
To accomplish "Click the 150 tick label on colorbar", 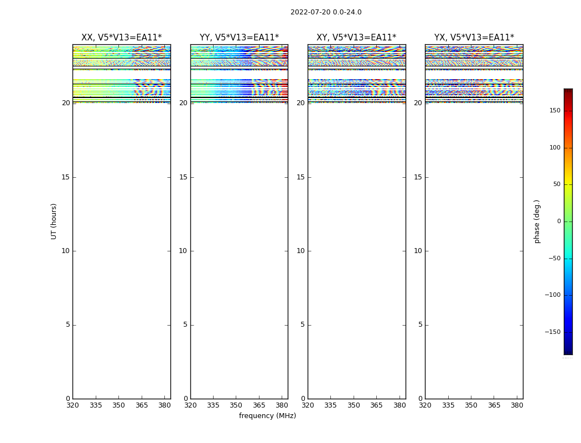I will 555,111.
